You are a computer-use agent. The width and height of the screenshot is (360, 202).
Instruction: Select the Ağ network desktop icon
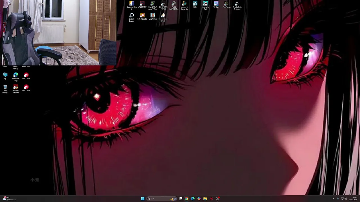5,76
